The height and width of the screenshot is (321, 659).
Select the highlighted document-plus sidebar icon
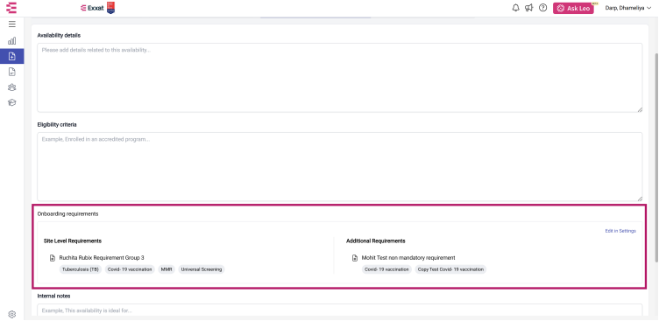pos(11,56)
